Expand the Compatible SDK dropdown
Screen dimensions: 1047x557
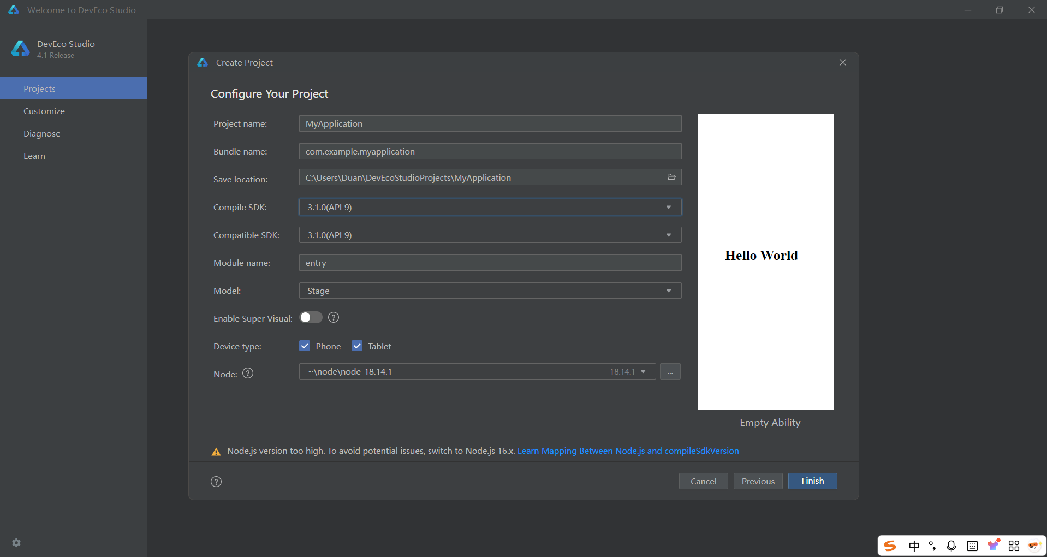coord(490,235)
